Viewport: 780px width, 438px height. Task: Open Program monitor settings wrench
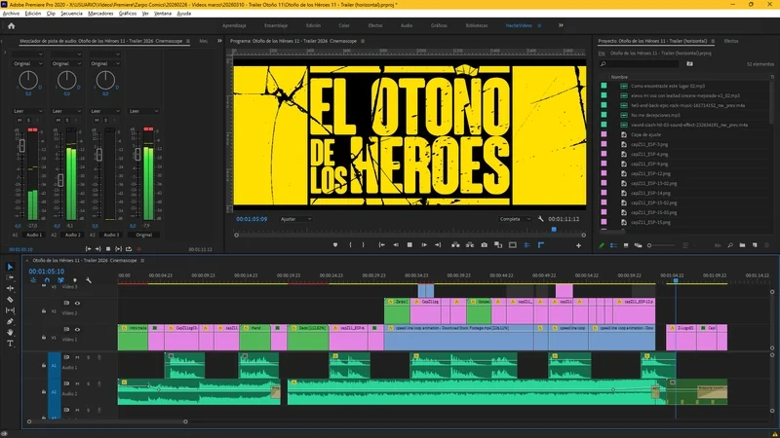click(541, 219)
